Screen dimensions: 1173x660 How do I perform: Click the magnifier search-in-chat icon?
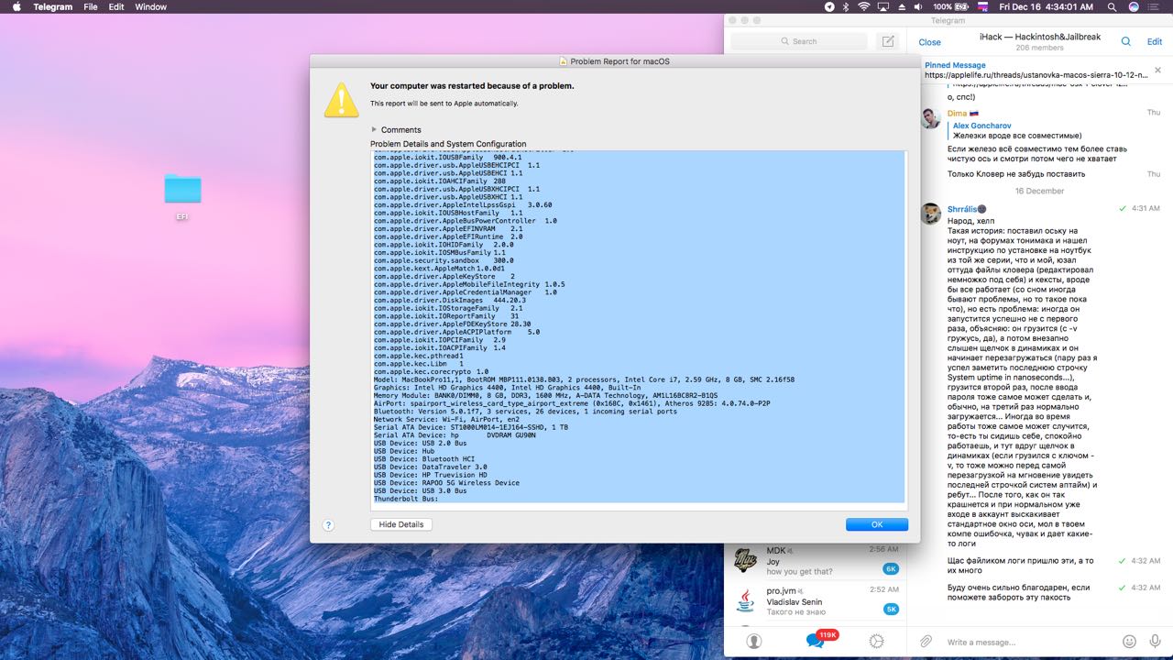[x=1126, y=41]
